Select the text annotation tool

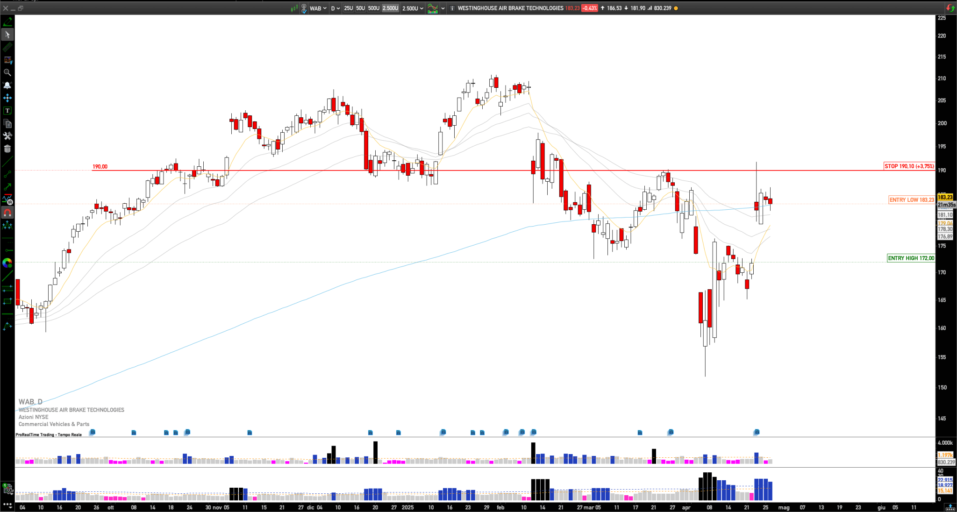pos(7,111)
